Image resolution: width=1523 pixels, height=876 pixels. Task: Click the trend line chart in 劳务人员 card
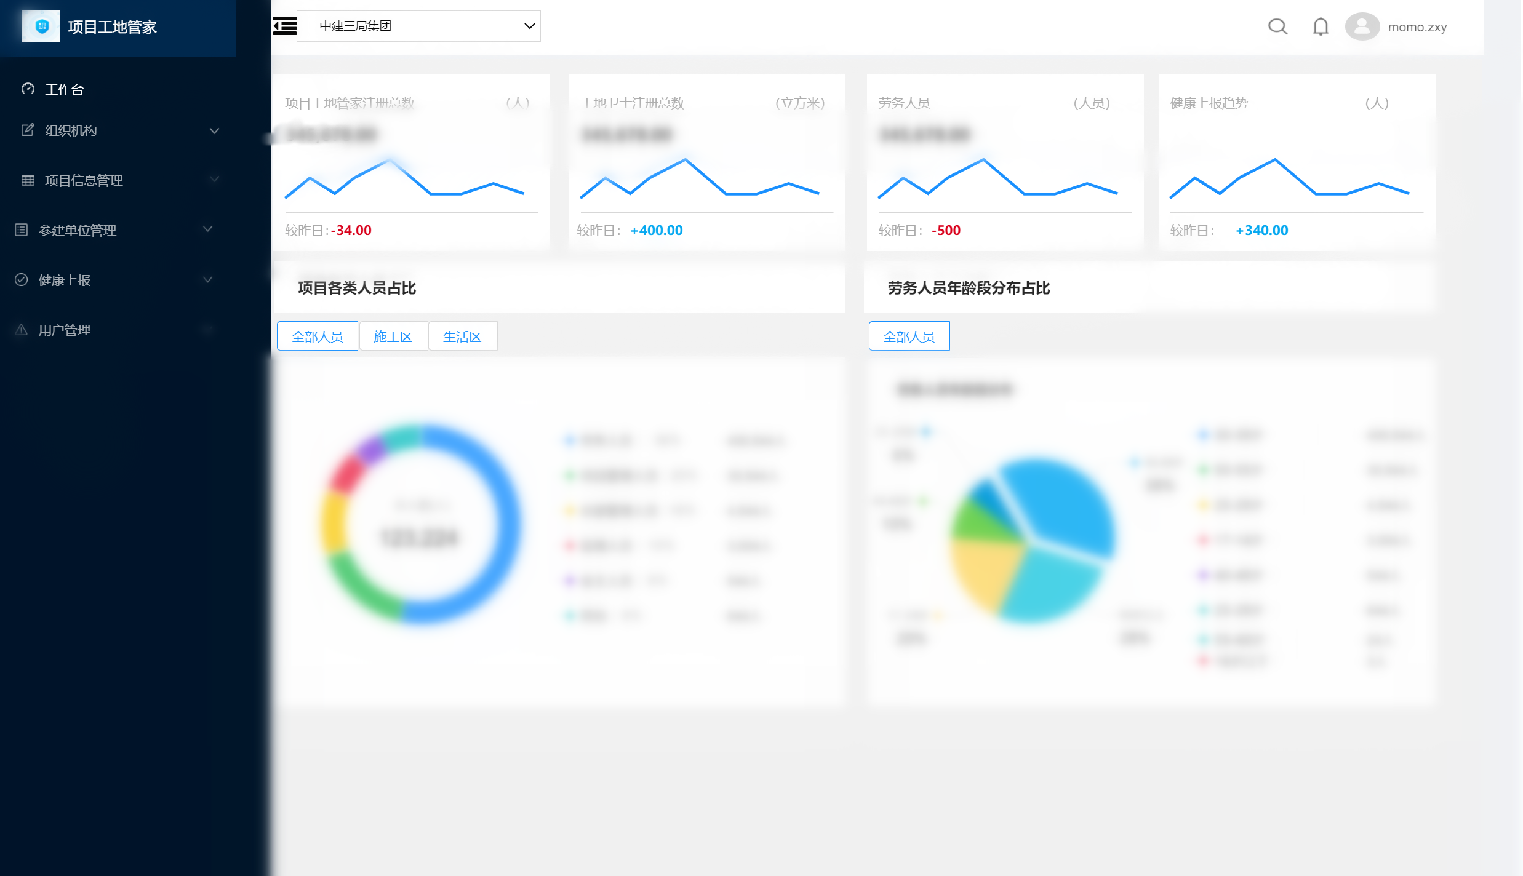(x=997, y=178)
